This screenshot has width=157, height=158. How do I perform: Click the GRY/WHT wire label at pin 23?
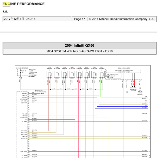pyautogui.click(x=35, y=134)
